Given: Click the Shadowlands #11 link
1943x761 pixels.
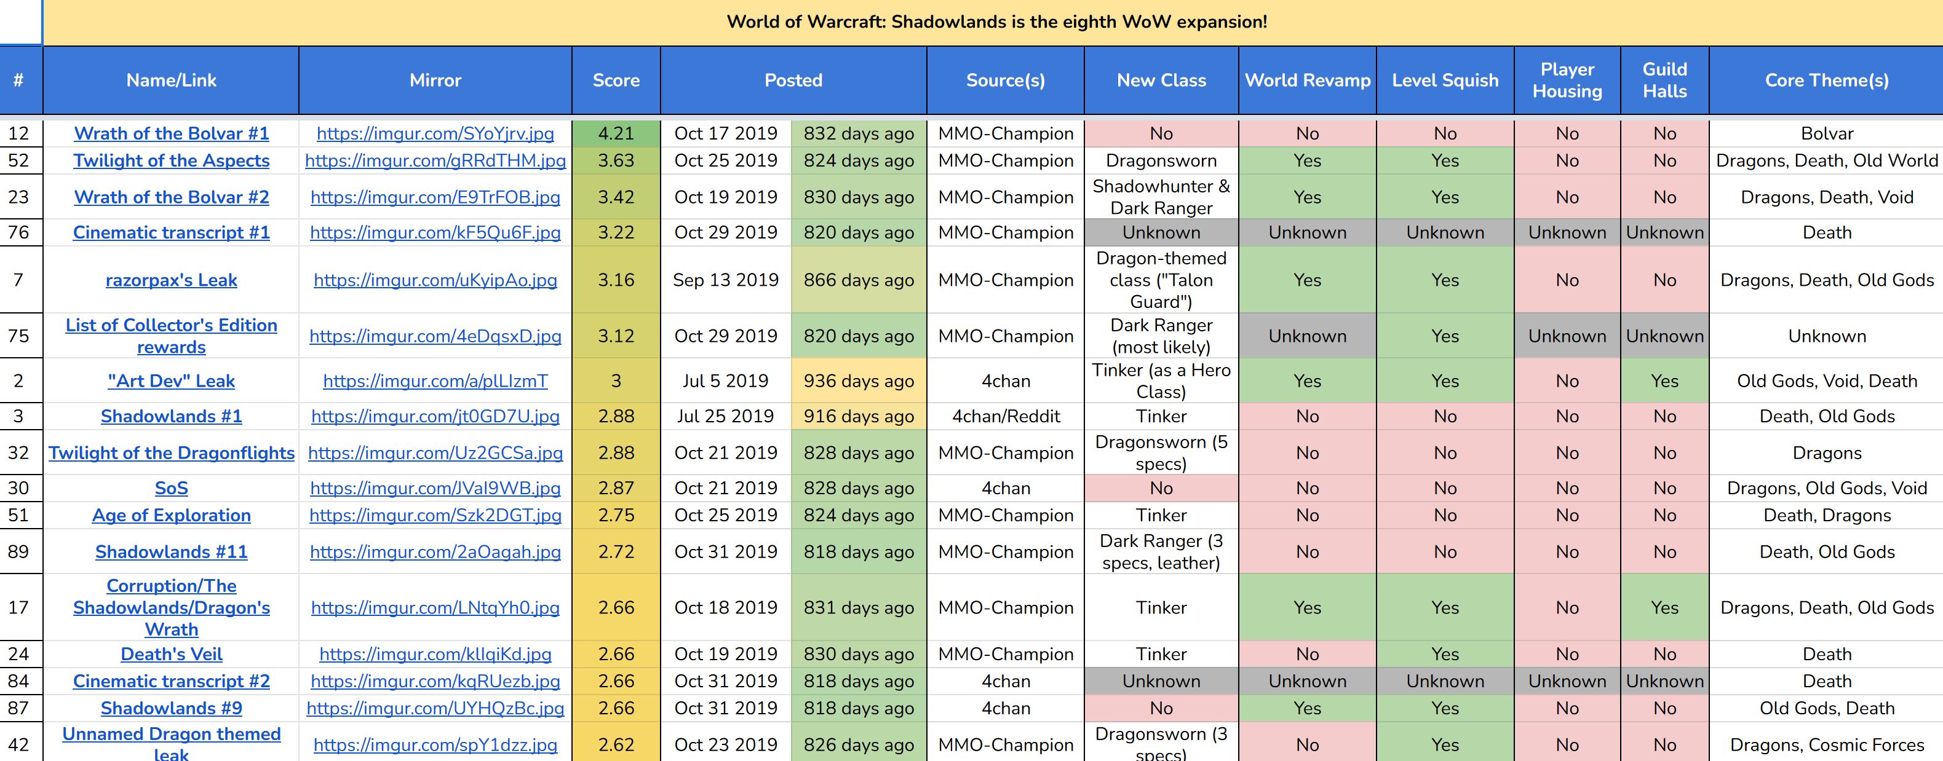Looking at the screenshot, I should pyautogui.click(x=171, y=551).
